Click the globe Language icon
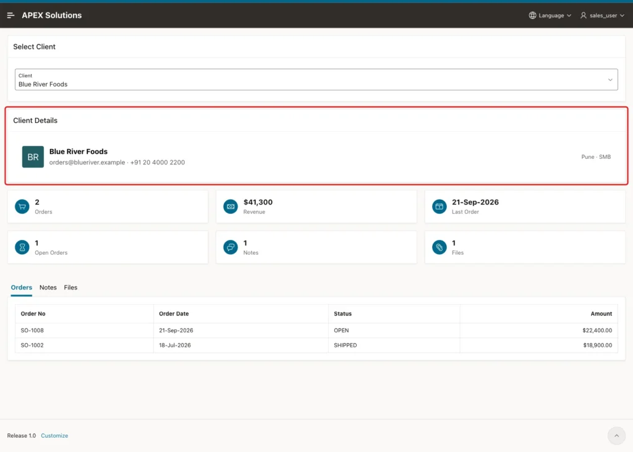The image size is (633, 452). click(x=532, y=15)
